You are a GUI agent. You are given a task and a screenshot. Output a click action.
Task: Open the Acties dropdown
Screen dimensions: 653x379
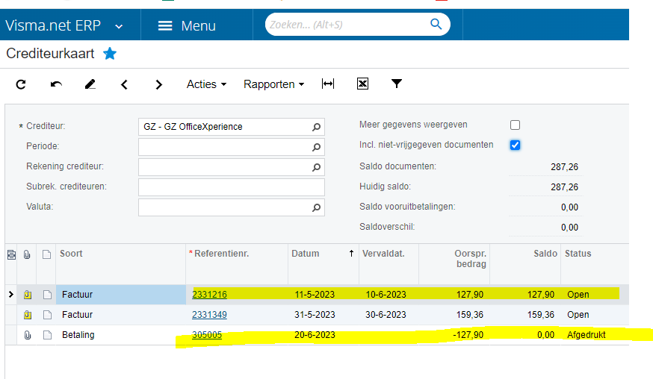coord(206,84)
